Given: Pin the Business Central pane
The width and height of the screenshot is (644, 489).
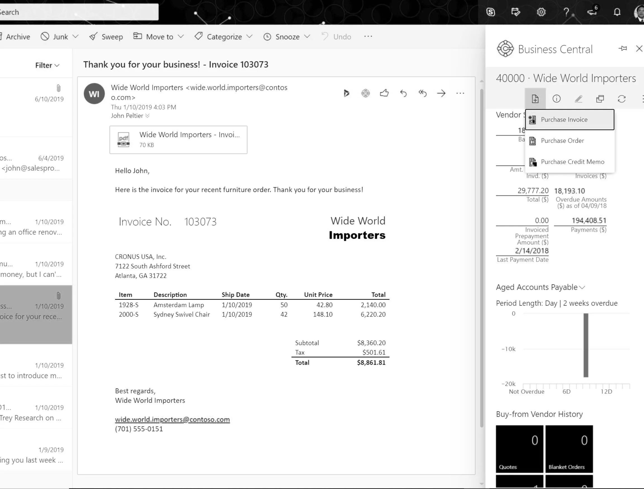Looking at the screenshot, I should [623, 48].
